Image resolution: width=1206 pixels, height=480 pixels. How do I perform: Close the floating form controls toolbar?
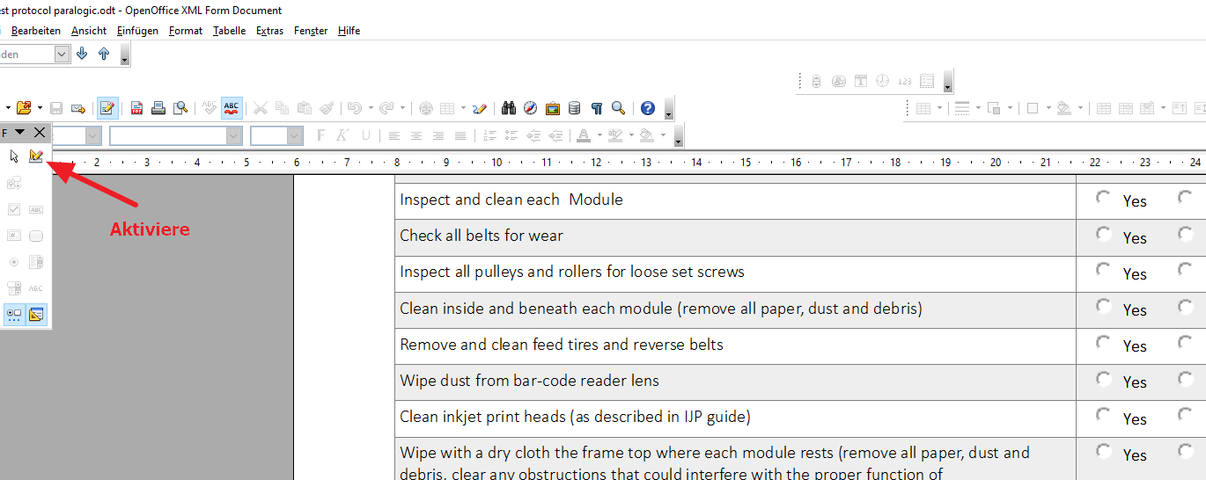(x=40, y=132)
